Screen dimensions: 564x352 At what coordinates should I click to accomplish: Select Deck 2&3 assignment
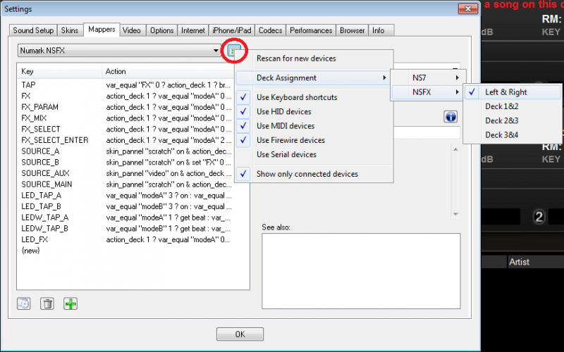tap(513, 121)
